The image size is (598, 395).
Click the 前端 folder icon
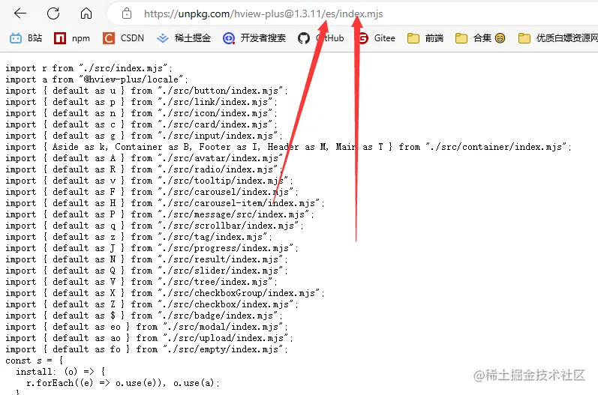(x=413, y=38)
